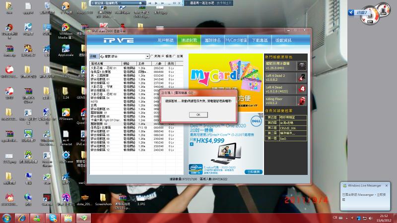Viewport: 397px width, 223px height.
Task: Open Windows Live Messenger from taskbar
Action: [x=37, y=218]
